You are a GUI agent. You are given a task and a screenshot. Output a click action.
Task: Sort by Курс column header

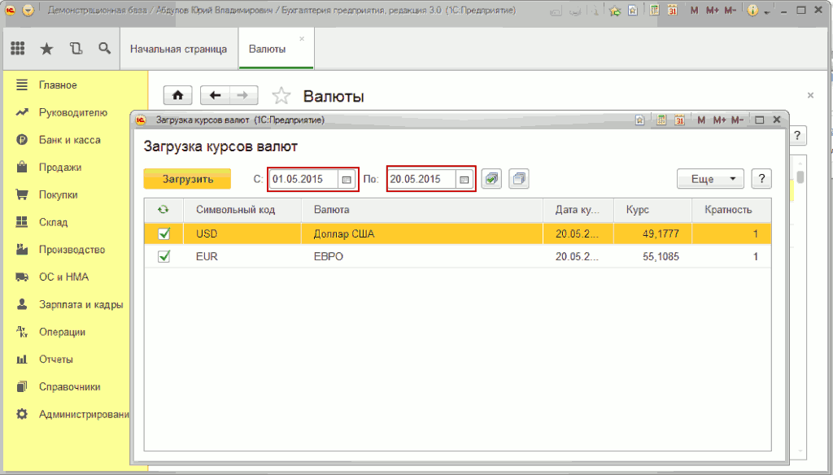point(653,210)
